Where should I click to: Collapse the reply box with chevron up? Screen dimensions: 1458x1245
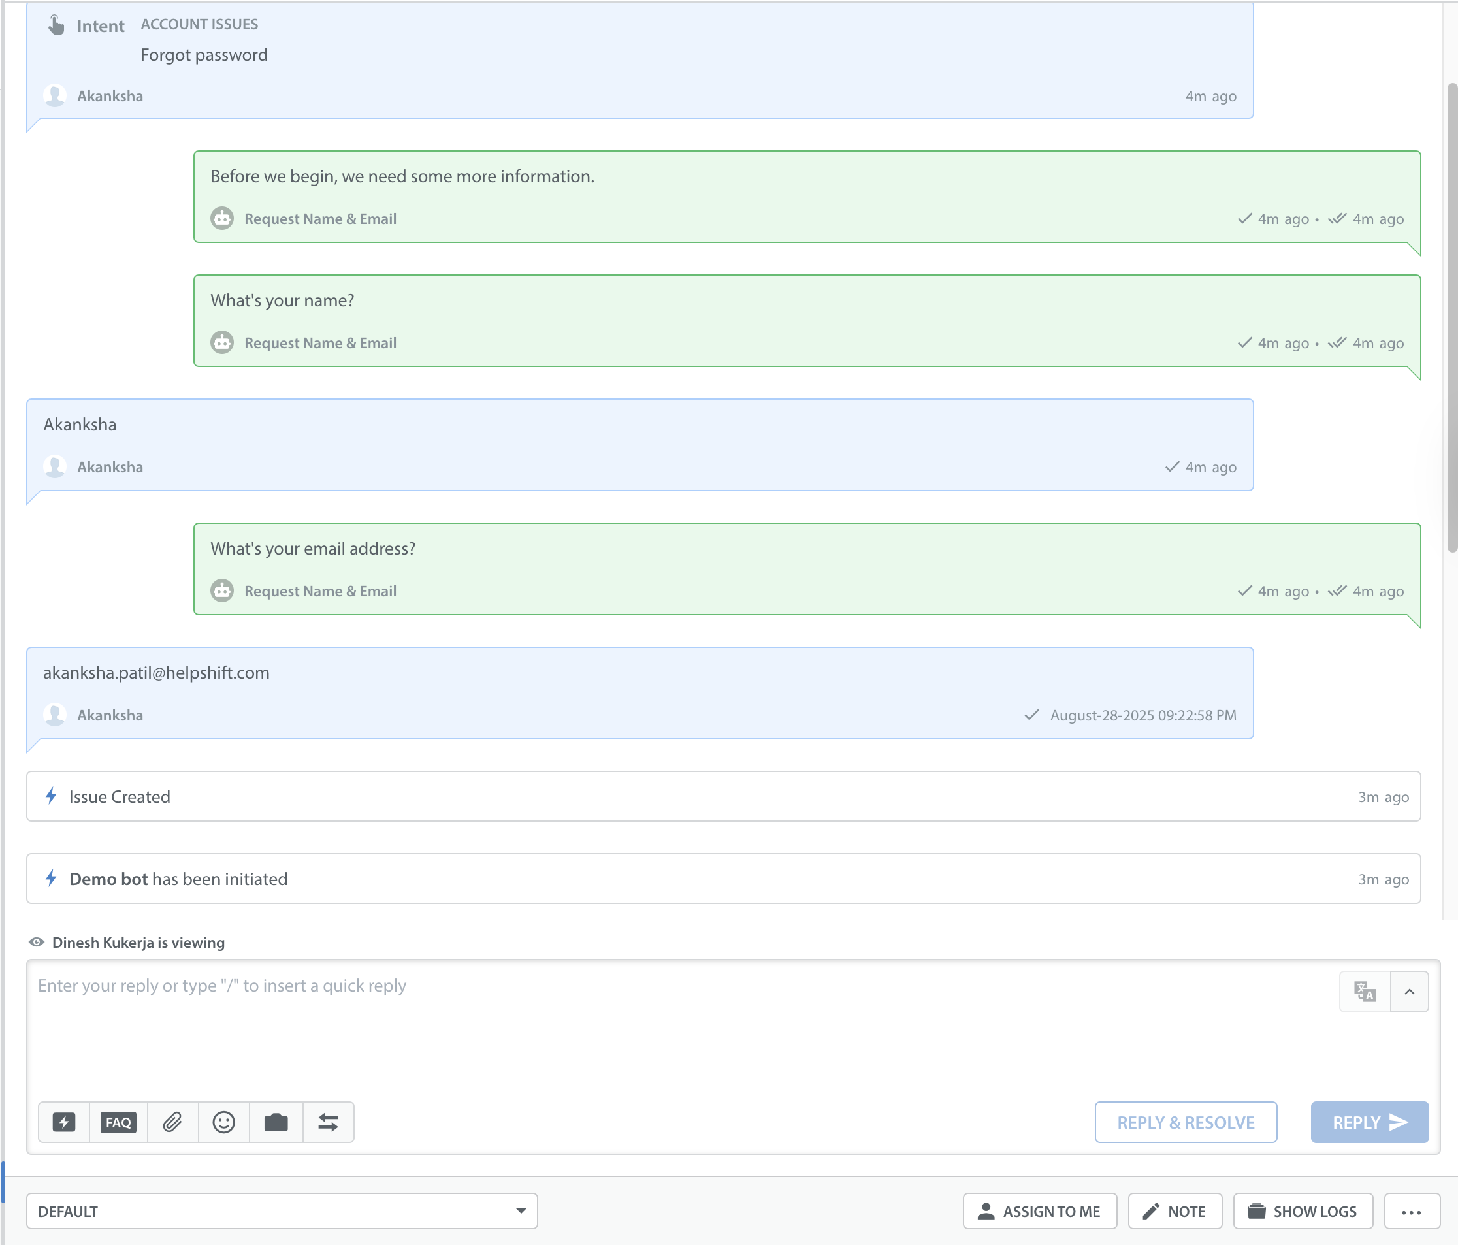pyautogui.click(x=1410, y=991)
